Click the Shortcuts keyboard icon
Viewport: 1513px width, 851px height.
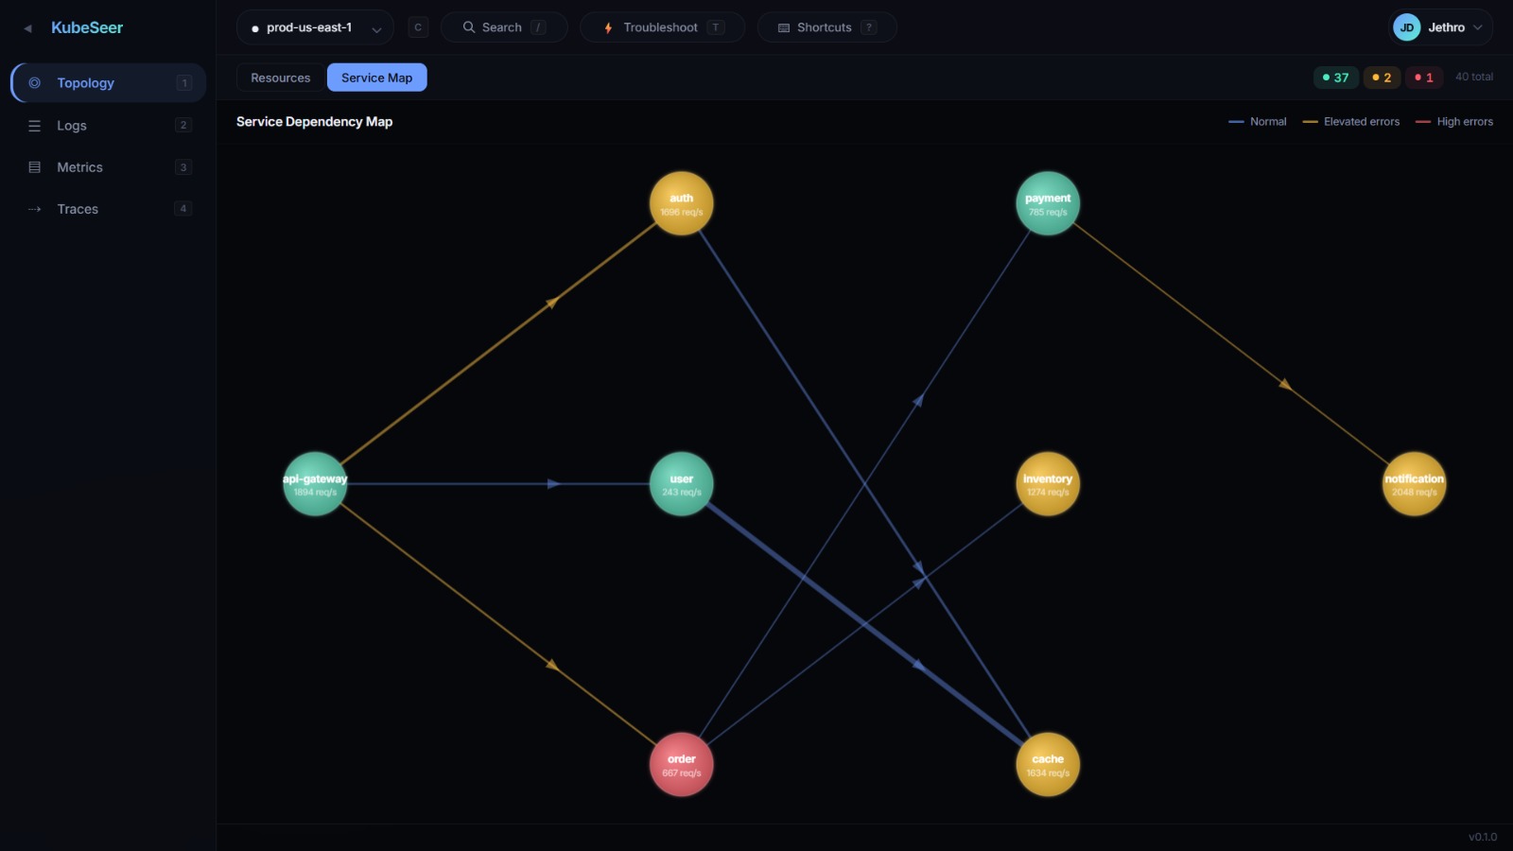[784, 28]
